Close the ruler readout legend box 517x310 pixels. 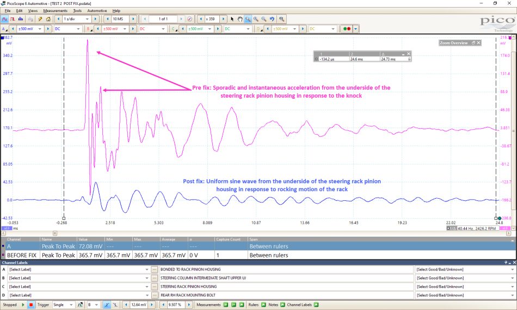pyautogui.click(x=409, y=54)
